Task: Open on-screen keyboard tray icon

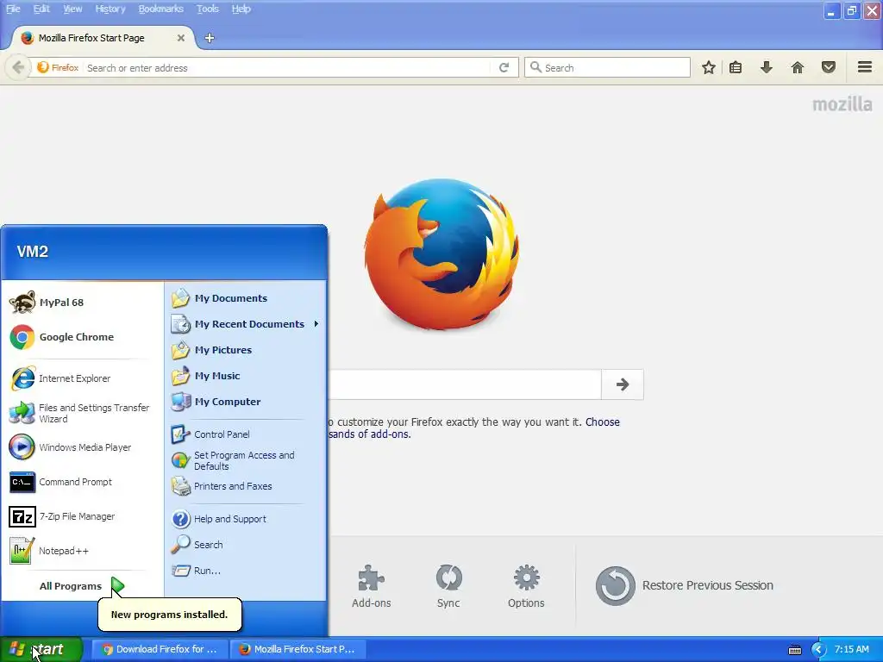Action: point(795,650)
